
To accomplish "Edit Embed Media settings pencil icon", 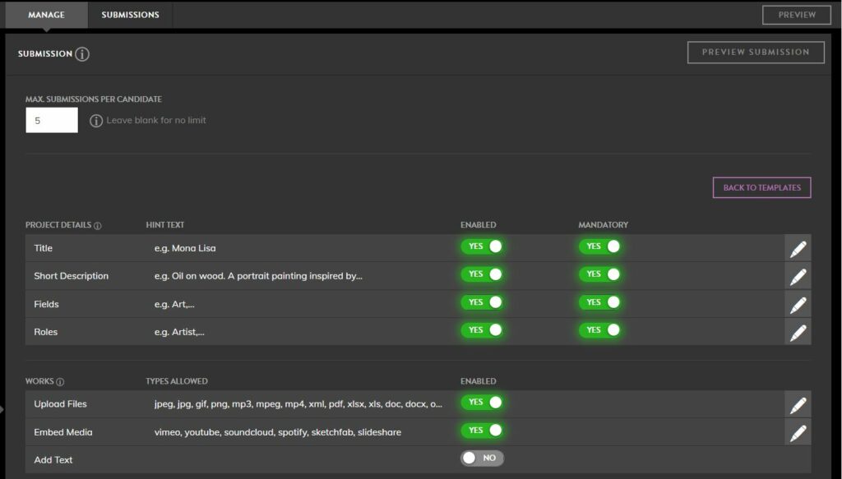I will point(798,432).
